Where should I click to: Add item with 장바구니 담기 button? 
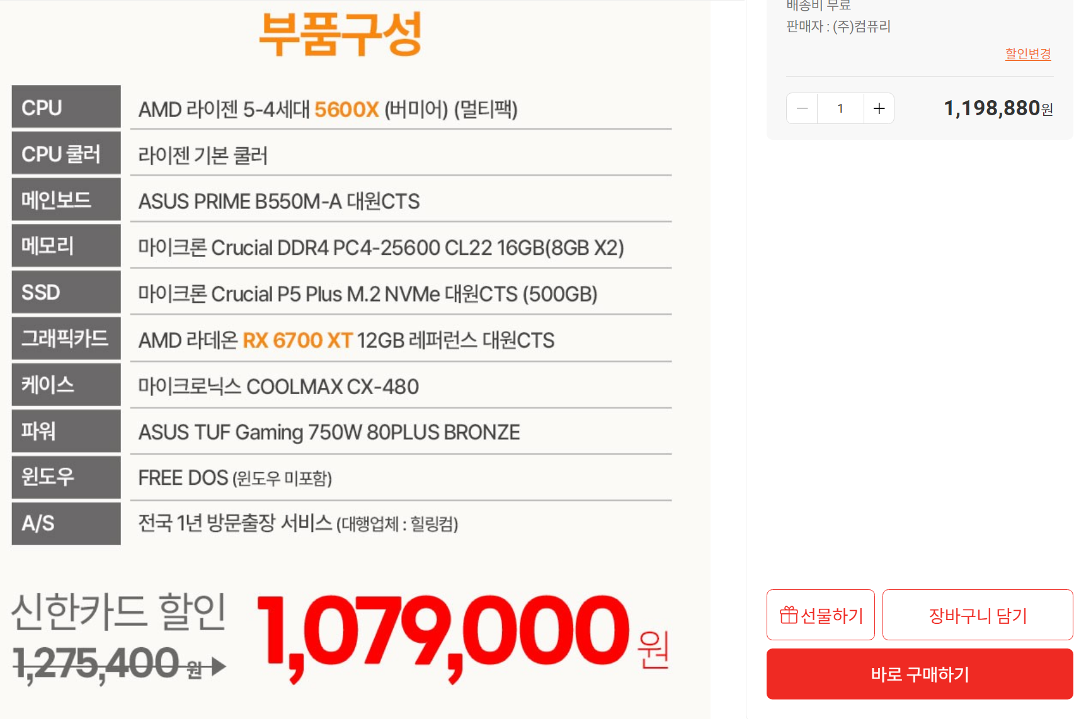(x=978, y=615)
